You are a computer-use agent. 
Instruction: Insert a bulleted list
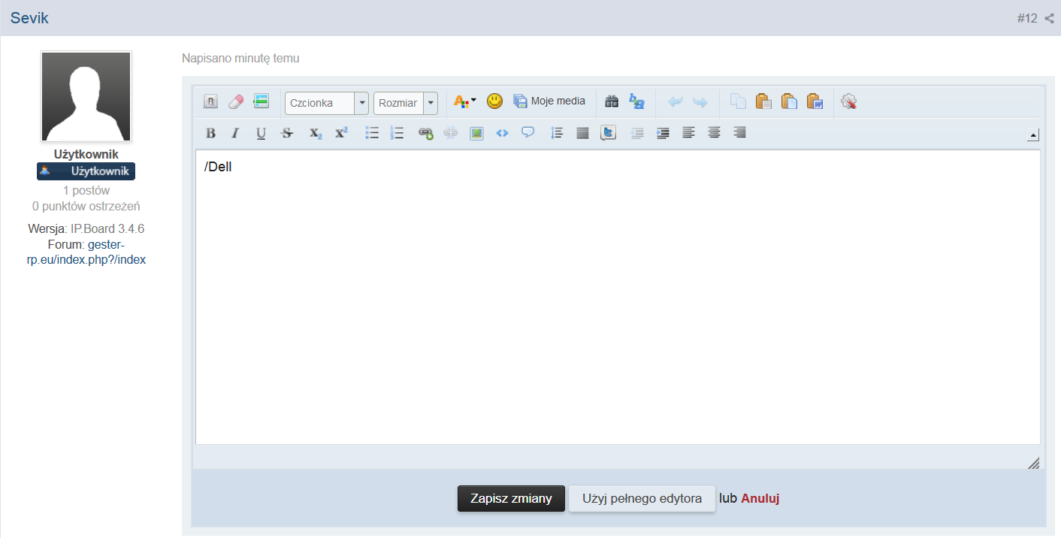pyautogui.click(x=372, y=133)
